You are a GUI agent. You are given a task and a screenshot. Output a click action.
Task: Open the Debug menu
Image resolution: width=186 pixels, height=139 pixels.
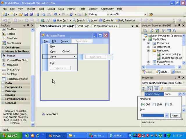[51, 9]
